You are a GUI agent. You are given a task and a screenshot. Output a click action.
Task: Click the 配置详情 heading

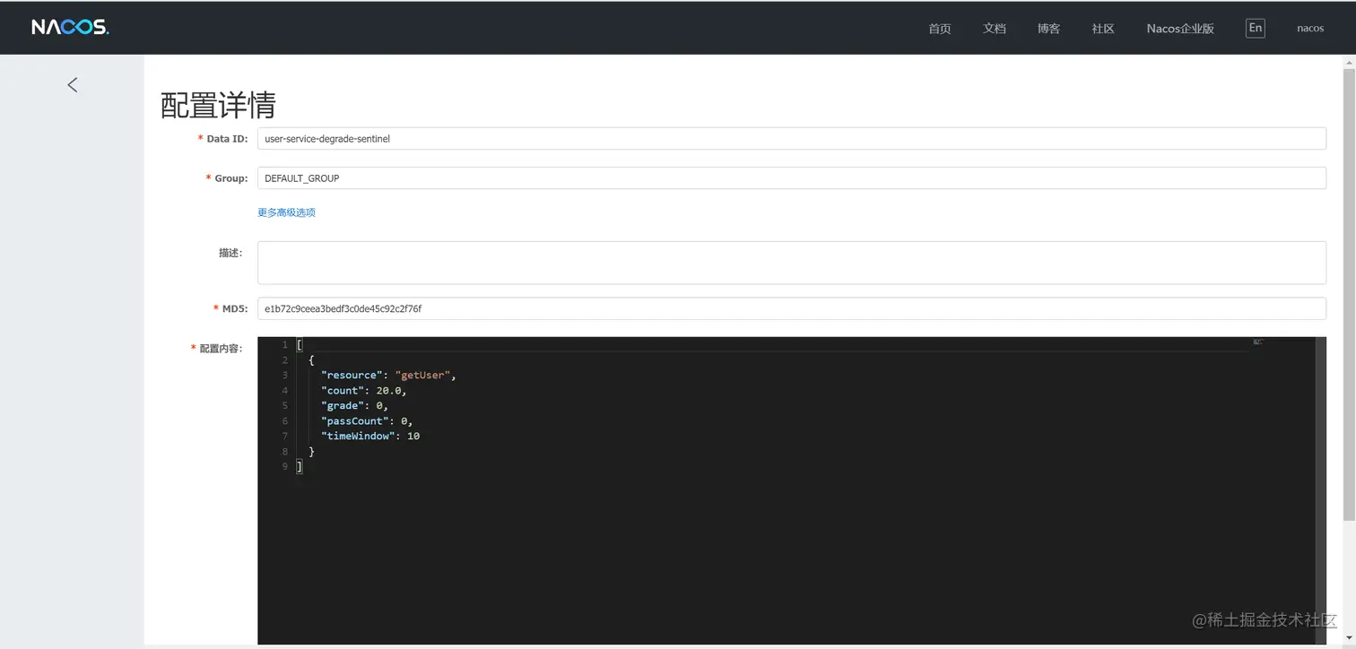click(x=218, y=105)
